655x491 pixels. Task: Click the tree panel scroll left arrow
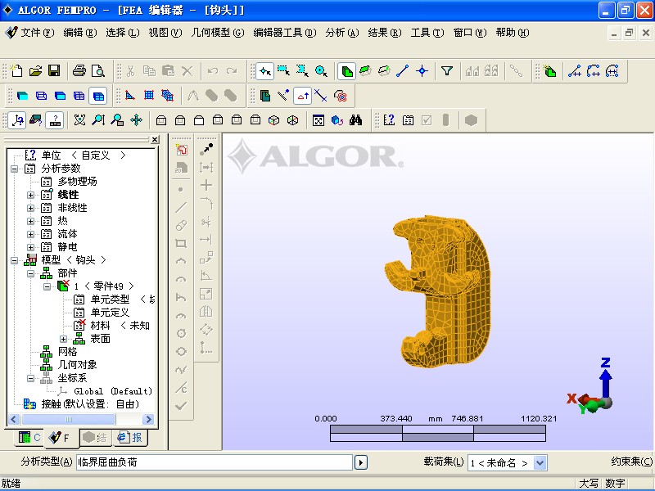tap(14, 419)
